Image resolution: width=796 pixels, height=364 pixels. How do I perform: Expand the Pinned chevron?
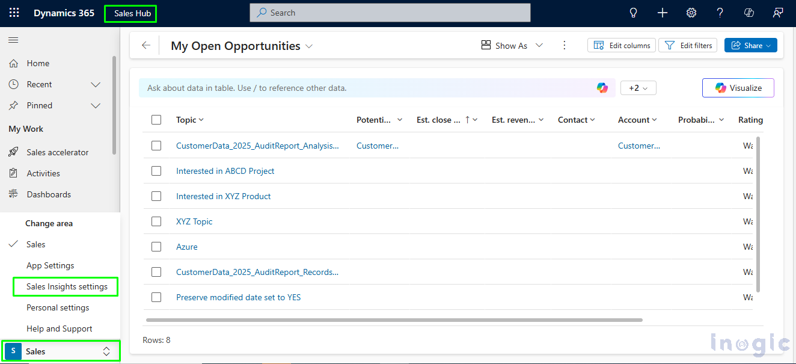pyautogui.click(x=95, y=105)
